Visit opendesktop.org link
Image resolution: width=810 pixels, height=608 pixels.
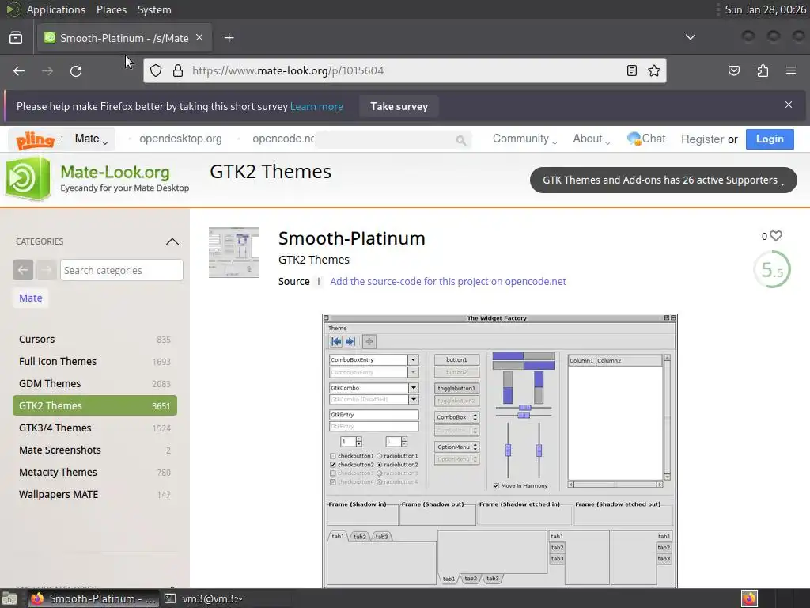pyautogui.click(x=180, y=139)
